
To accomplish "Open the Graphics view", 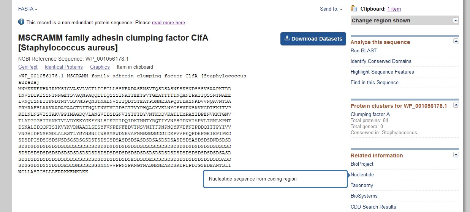I will pos(100,67).
